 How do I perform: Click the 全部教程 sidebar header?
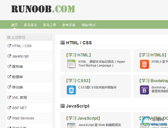tap(29, 37)
